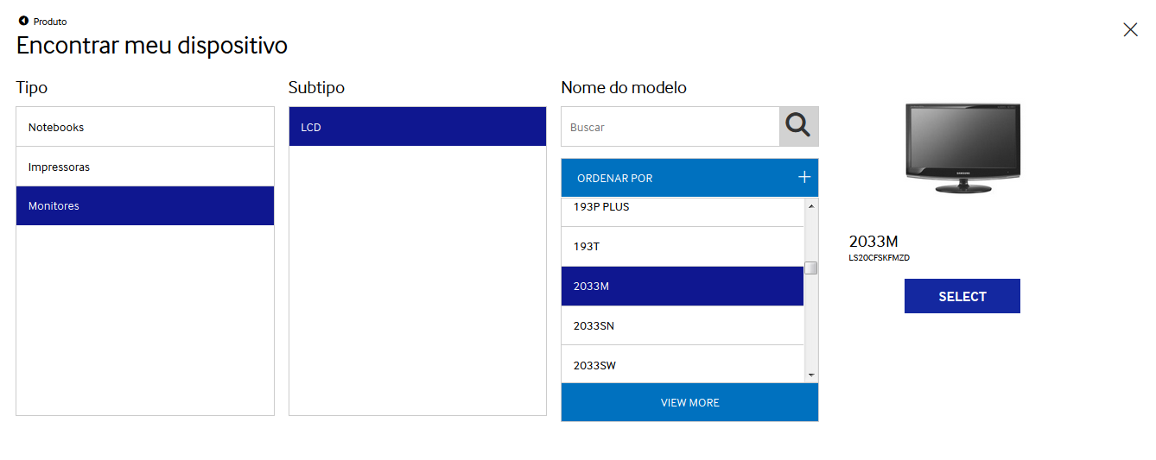The image size is (1156, 460).
Task: Click the Produto back link
Action: point(50,22)
